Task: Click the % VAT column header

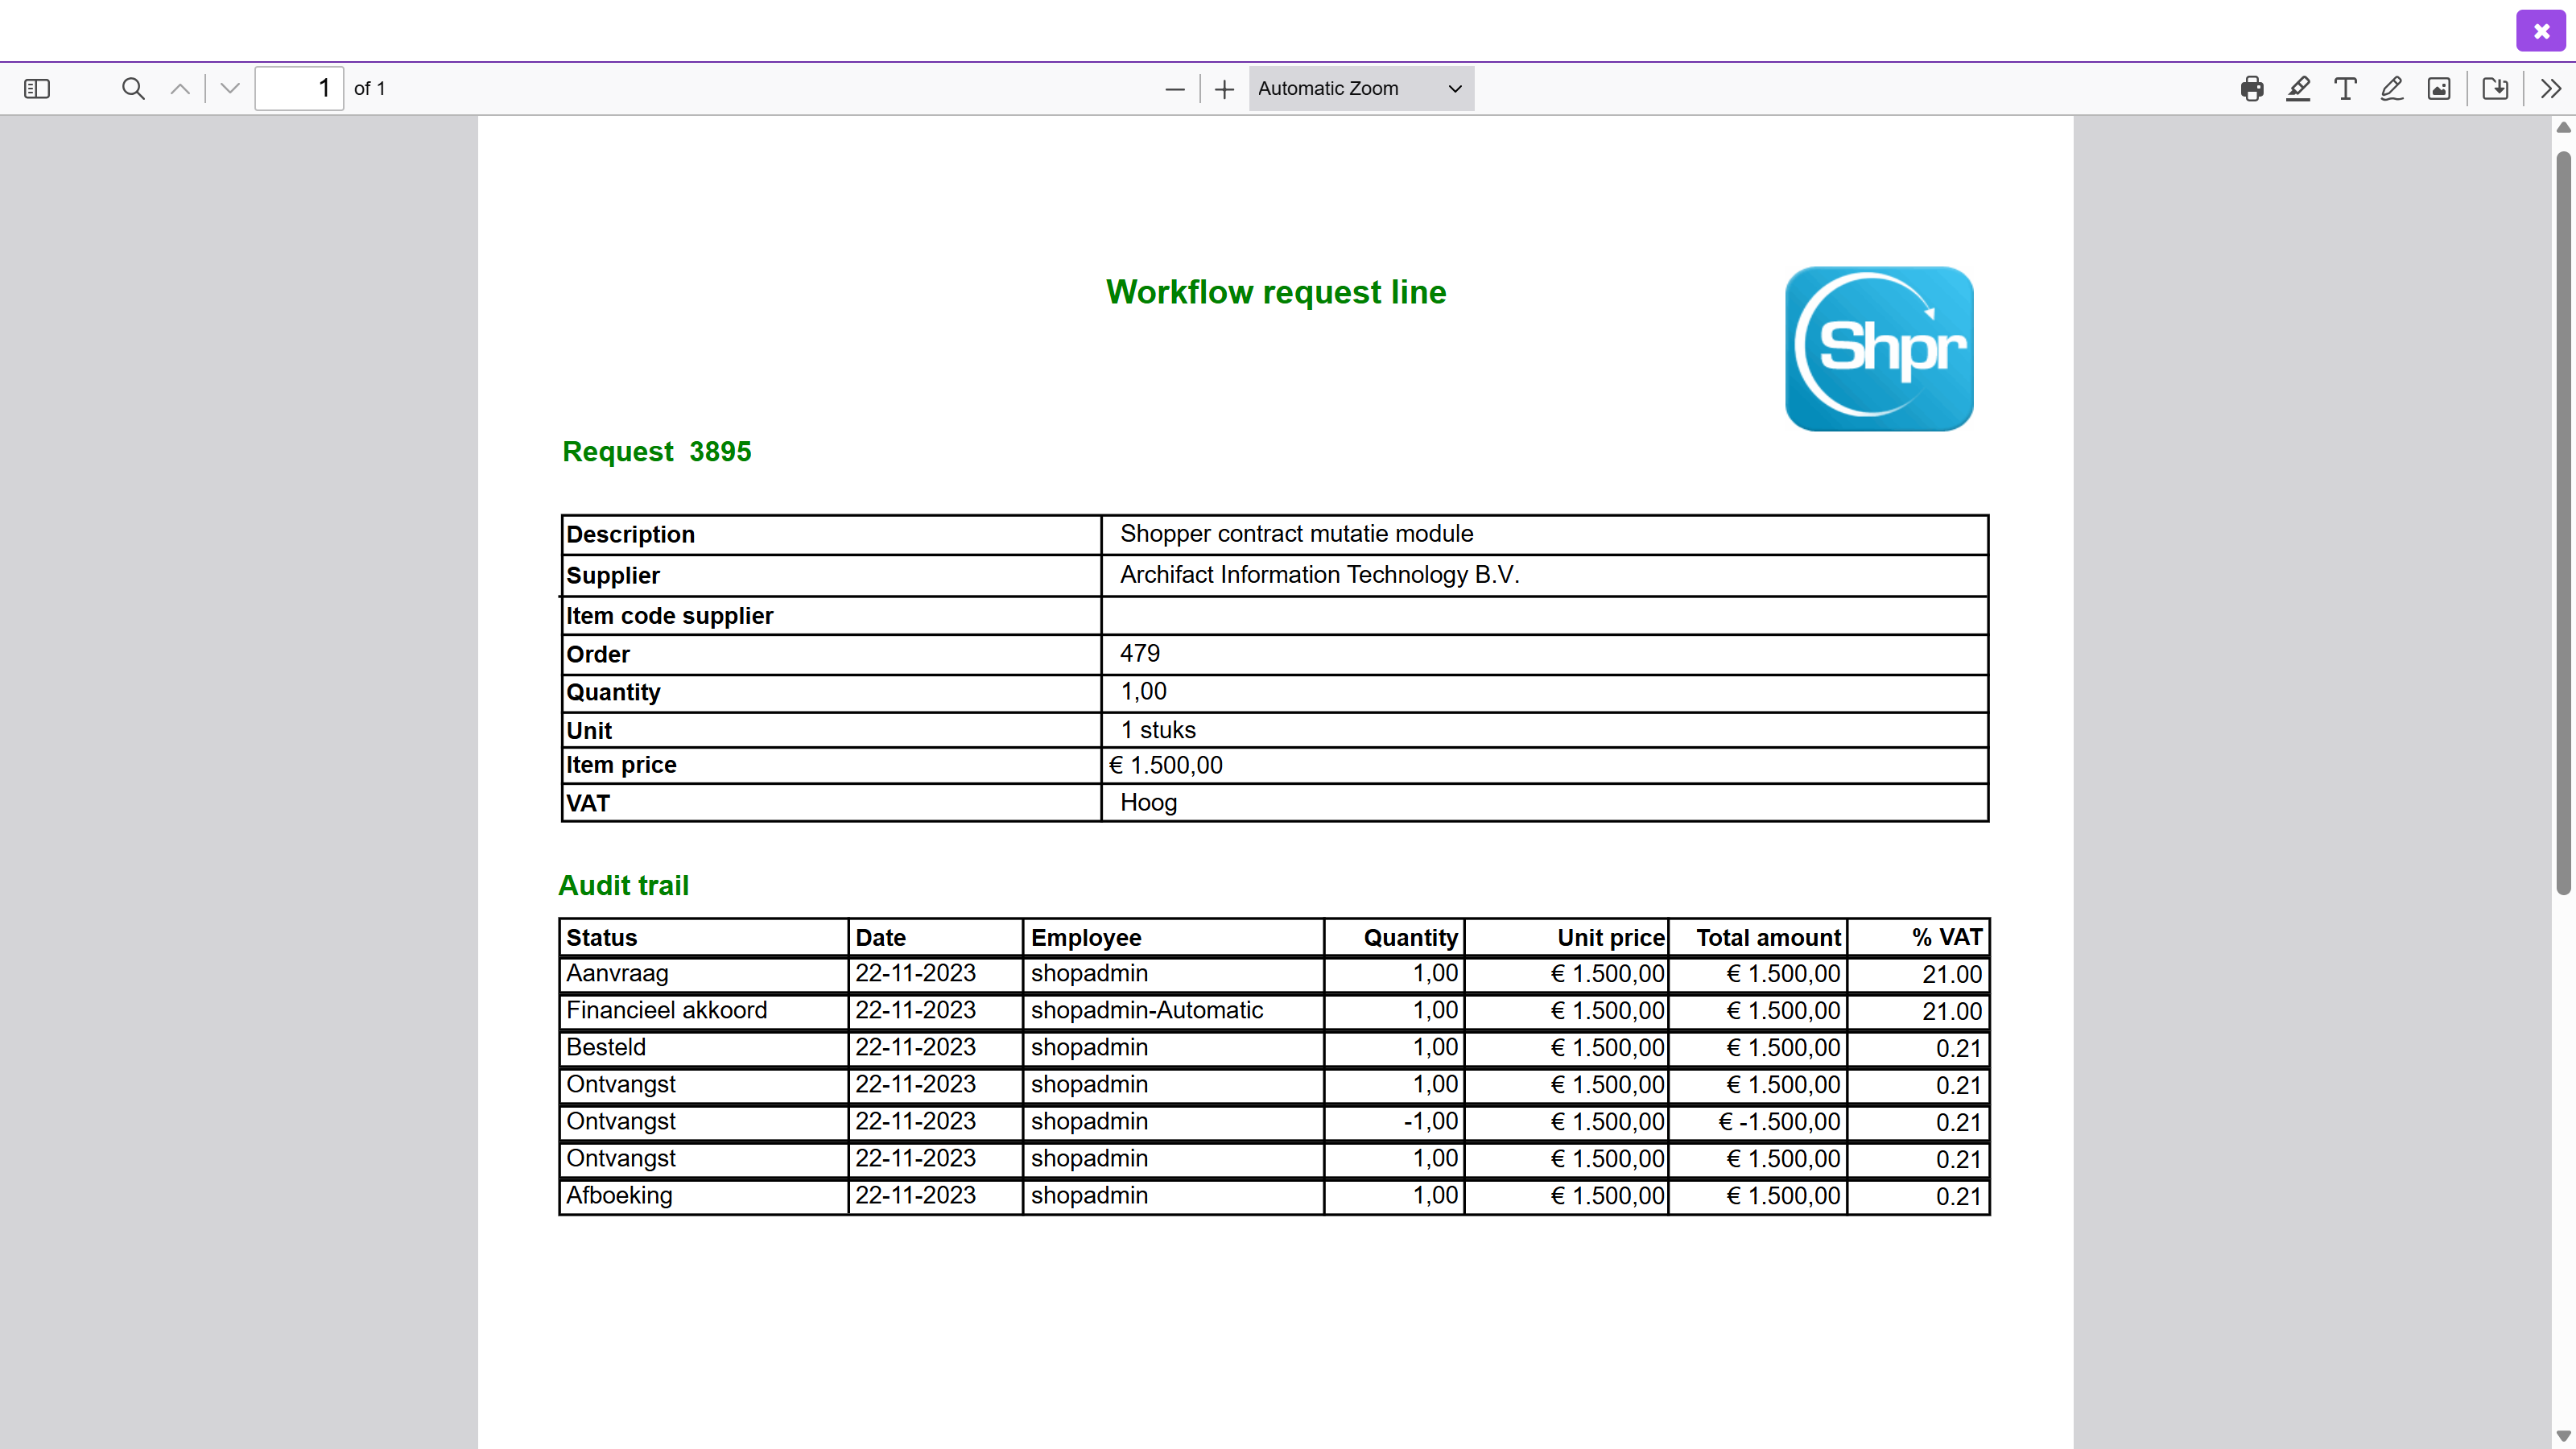Action: tap(1918, 938)
